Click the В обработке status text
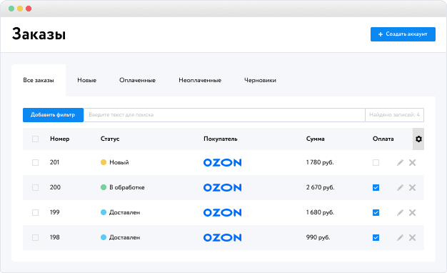 pyautogui.click(x=127, y=187)
